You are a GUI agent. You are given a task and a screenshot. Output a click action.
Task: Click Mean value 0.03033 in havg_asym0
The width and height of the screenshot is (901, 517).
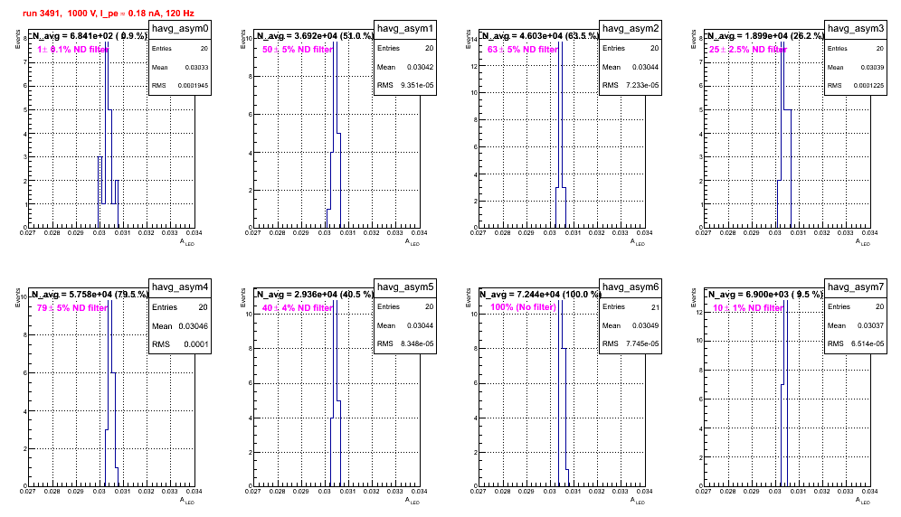point(196,67)
